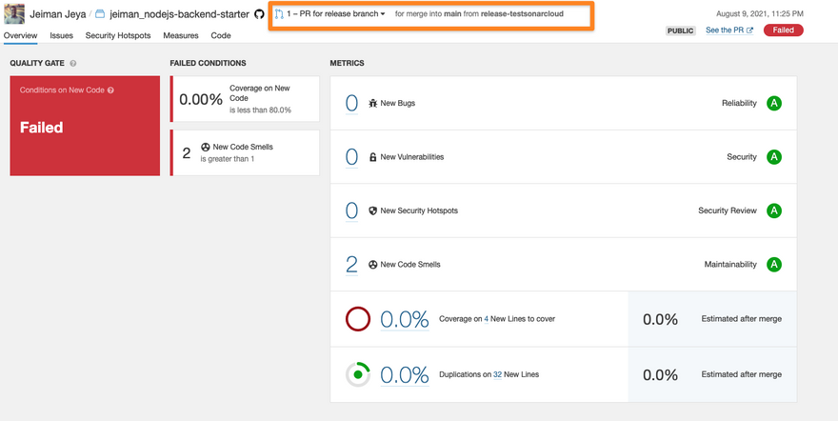Image resolution: width=838 pixels, height=421 pixels.
Task: Follow the See the PR link
Action: tap(729, 30)
